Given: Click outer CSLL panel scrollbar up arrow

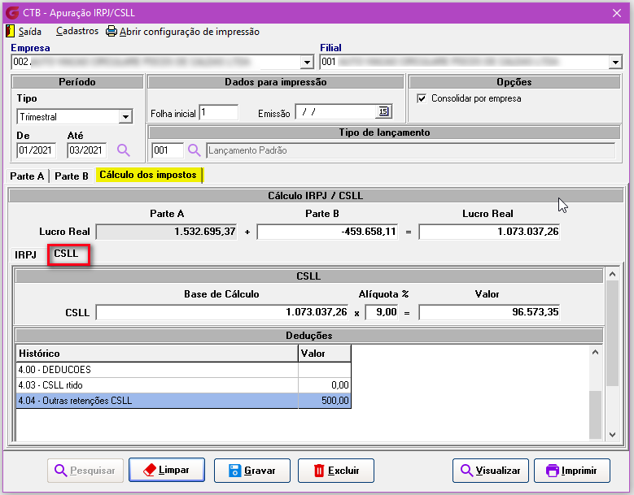Looking at the screenshot, I should (612, 275).
